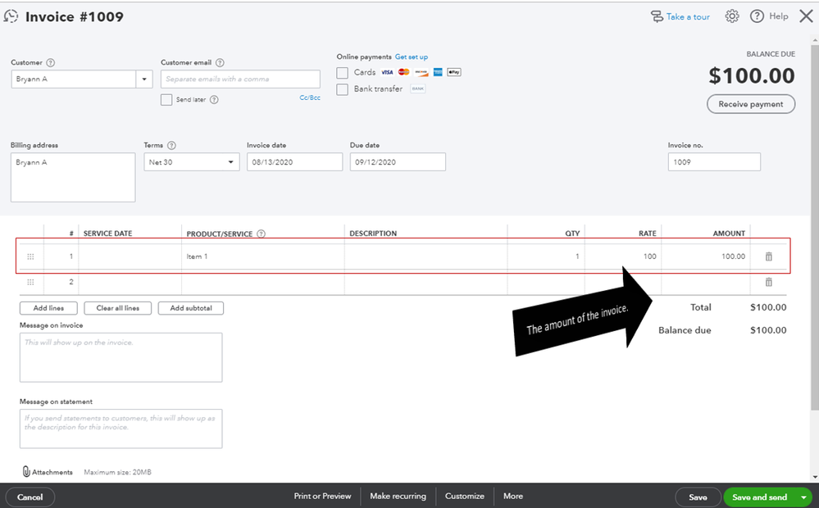Open the settings gear icon

coord(732,16)
